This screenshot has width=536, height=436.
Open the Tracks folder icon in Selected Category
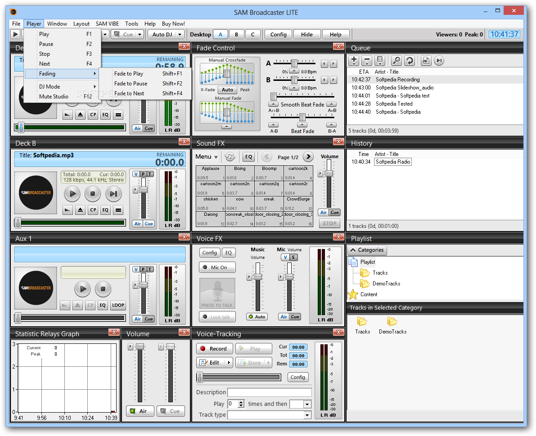(x=362, y=322)
